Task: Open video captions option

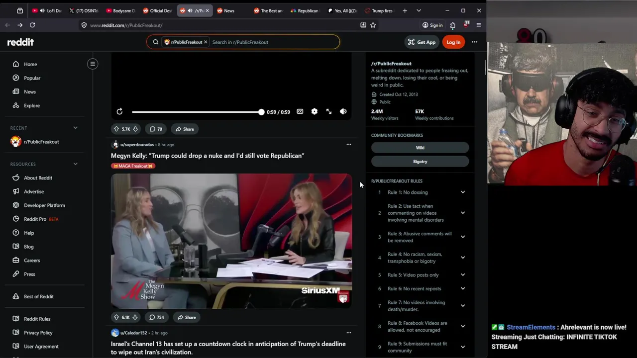Action: tap(300, 112)
